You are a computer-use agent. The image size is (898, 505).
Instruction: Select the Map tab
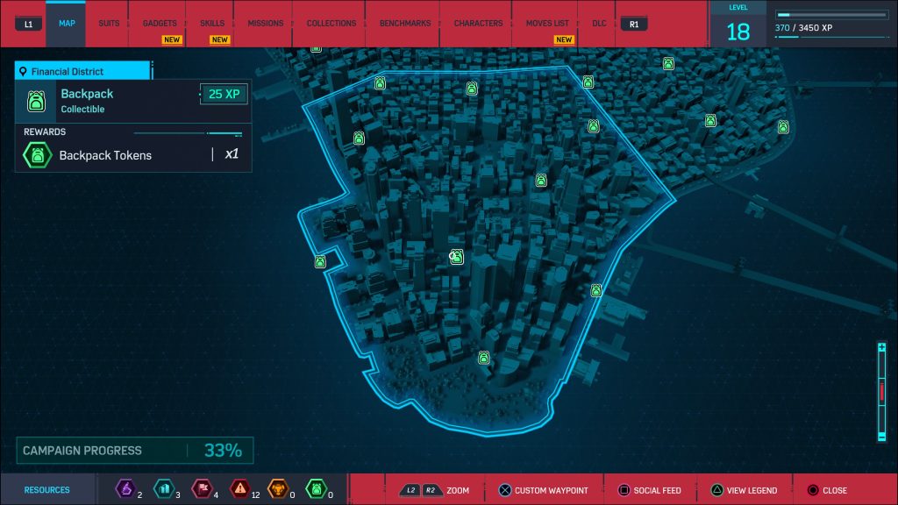[x=67, y=24]
